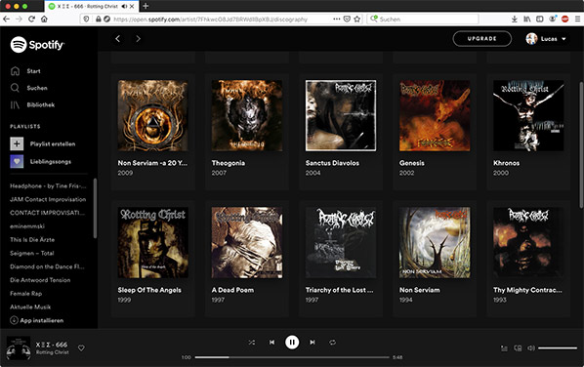
Task: Click the A Dead Poem album title
Action: point(232,290)
